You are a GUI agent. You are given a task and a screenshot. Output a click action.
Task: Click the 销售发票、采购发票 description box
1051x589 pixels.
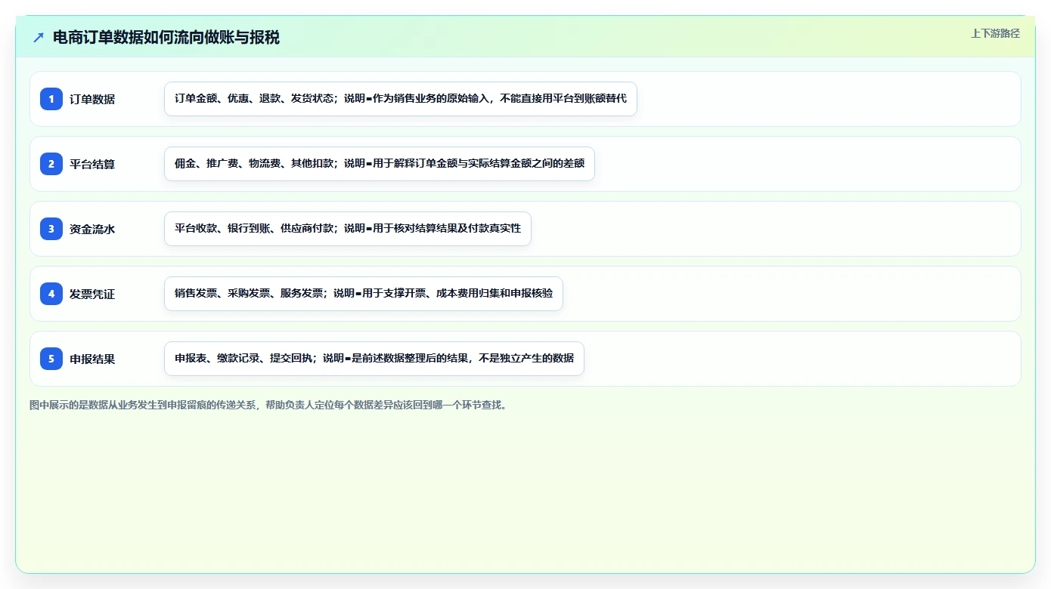click(x=364, y=294)
